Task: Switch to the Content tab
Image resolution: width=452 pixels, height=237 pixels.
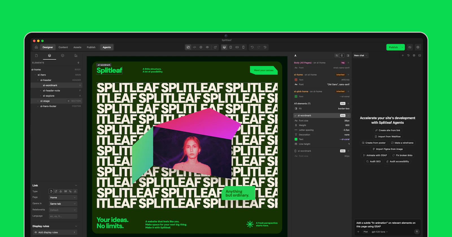Action: [63, 47]
